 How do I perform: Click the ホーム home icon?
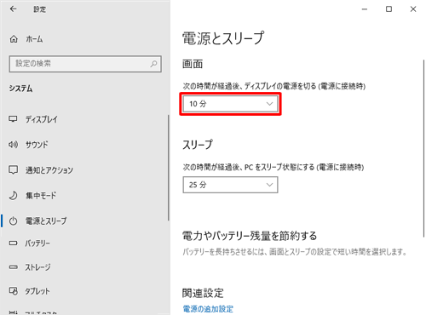click(14, 39)
